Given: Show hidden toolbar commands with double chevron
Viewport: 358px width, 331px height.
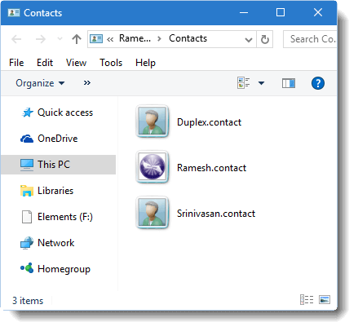Looking at the screenshot, I should (87, 83).
